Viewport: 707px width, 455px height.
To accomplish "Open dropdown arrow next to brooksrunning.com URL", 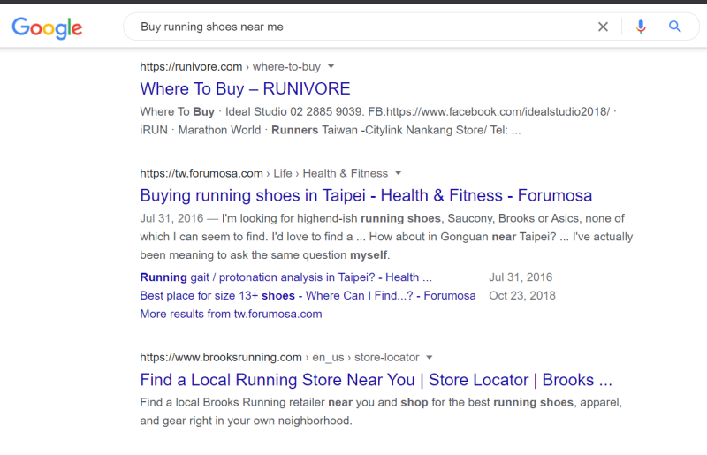I will pyautogui.click(x=430, y=357).
